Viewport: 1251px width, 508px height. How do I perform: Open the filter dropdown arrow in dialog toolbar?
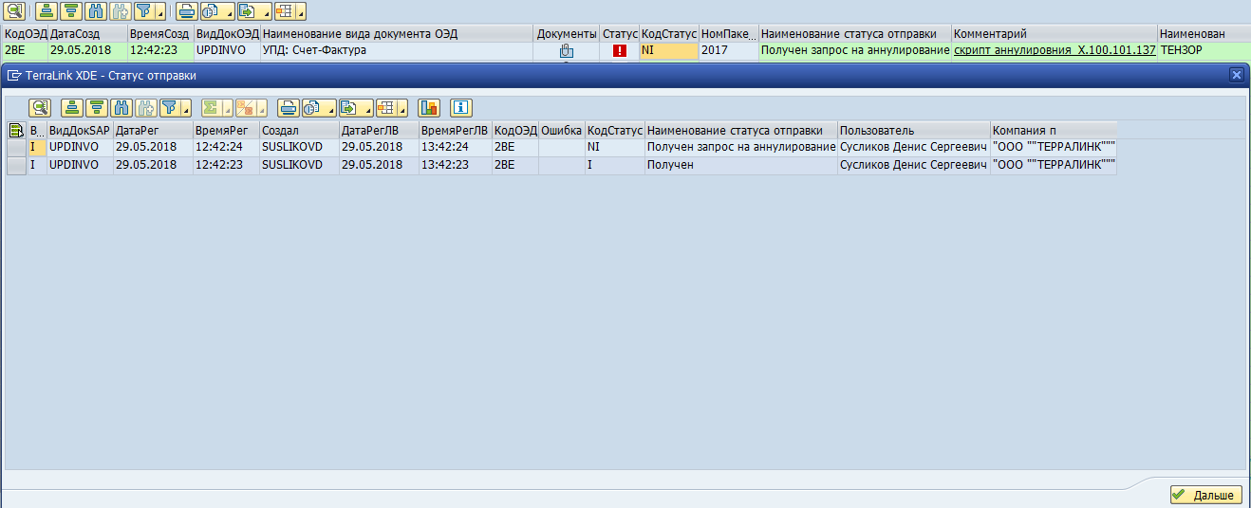pyautogui.click(x=187, y=110)
